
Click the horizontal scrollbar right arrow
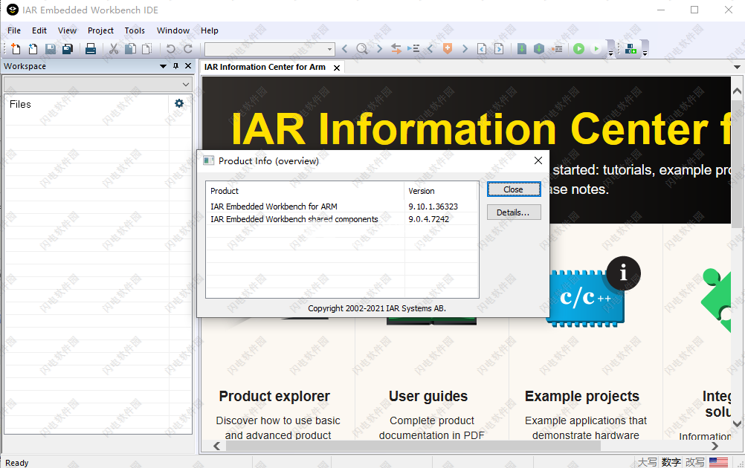point(715,446)
